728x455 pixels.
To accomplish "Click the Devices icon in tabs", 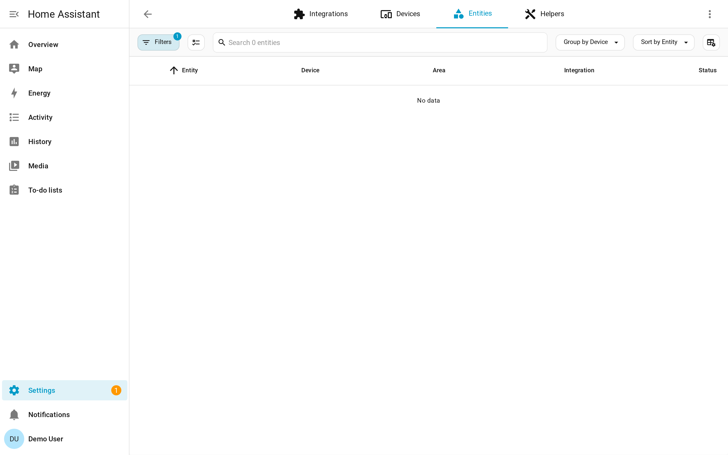I will pyautogui.click(x=386, y=14).
